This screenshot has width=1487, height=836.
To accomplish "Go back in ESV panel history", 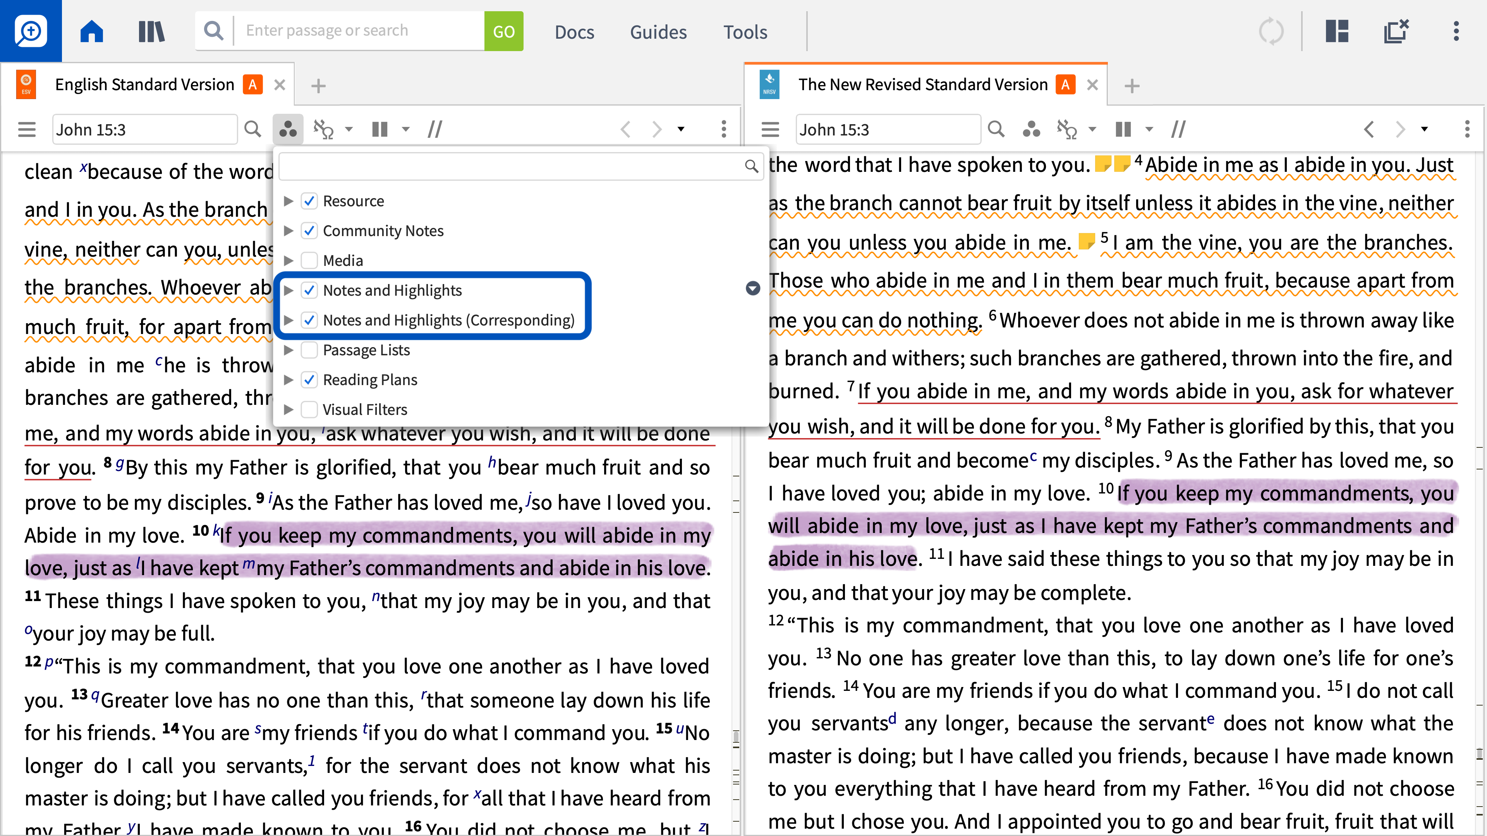I will 625,129.
